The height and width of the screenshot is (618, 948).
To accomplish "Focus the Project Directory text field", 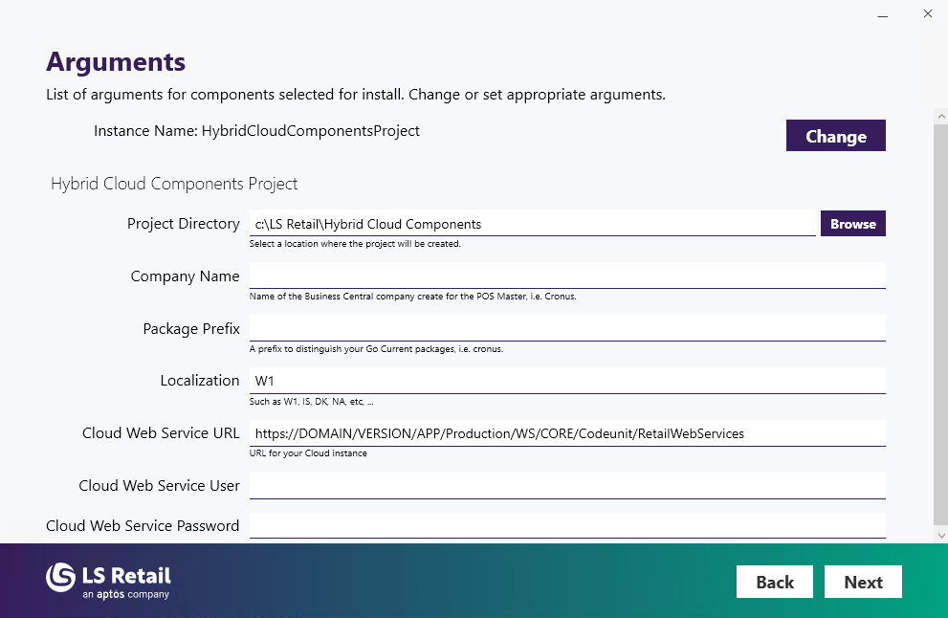I will [x=532, y=224].
